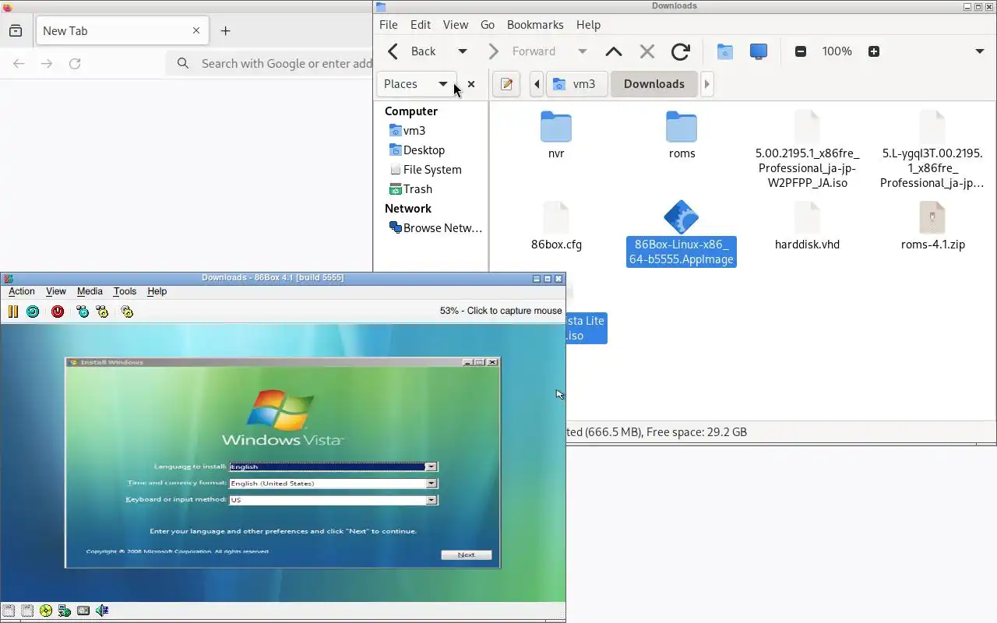The width and height of the screenshot is (997, 623).
Task: Click the first floppy drive status icon
Action: (9, 611)
